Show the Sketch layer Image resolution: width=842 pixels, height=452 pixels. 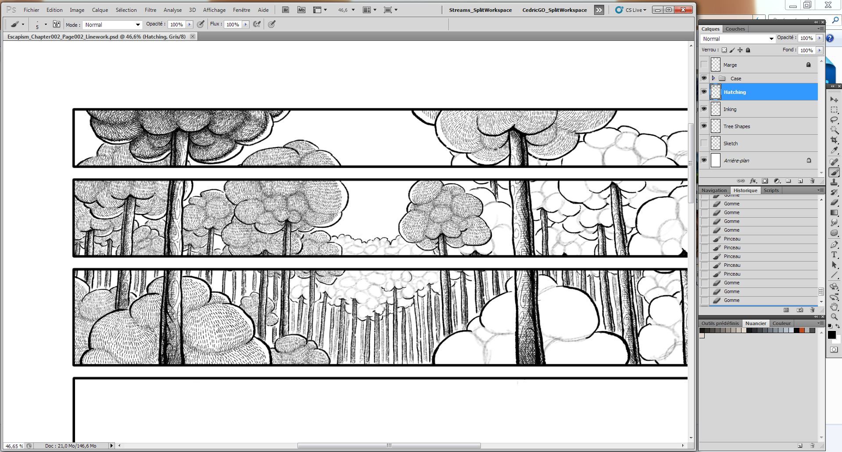tap(704, 143)
